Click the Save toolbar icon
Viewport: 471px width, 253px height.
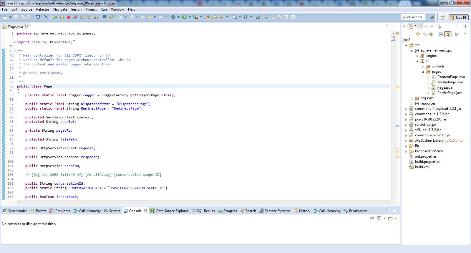tap(16, 17)
